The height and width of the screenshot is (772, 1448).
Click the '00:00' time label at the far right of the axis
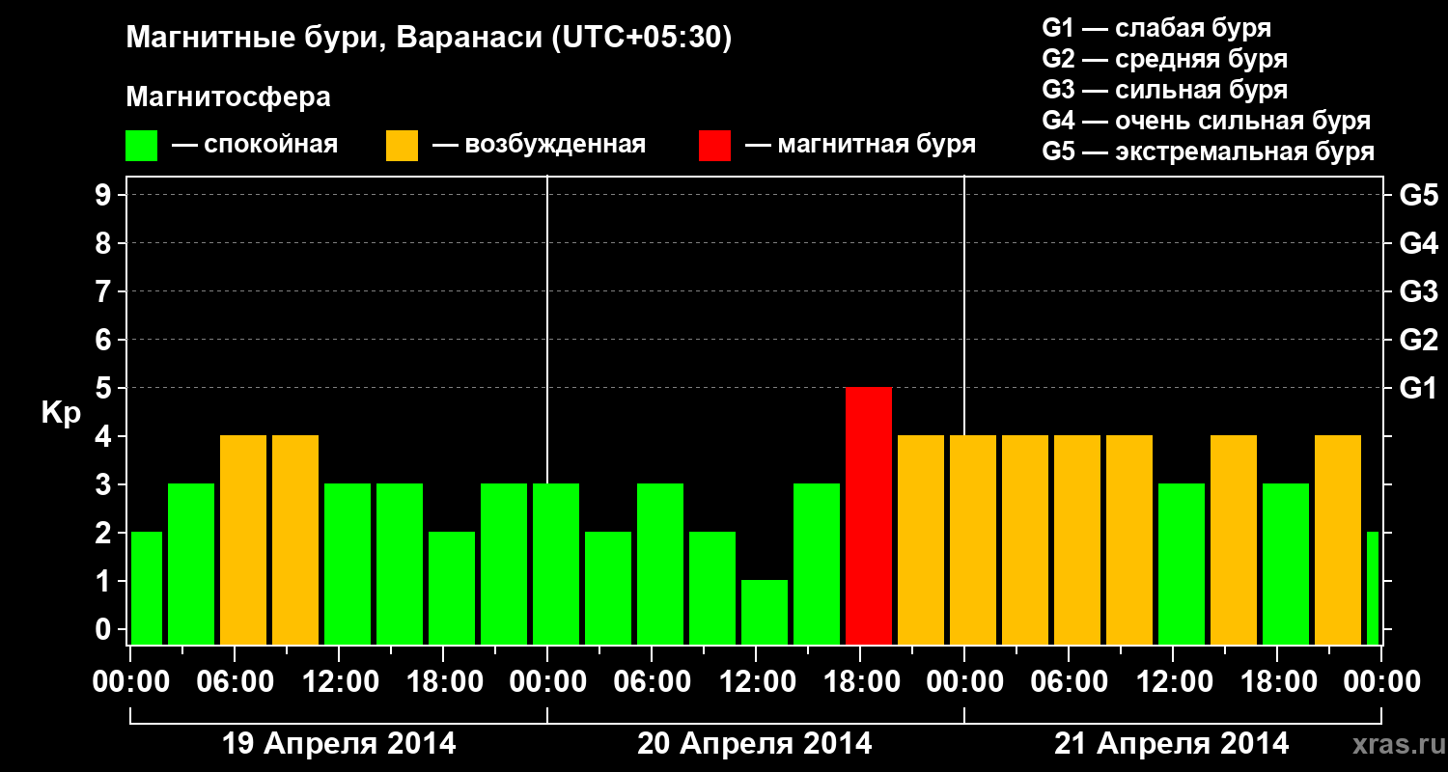coord(1382,681)
